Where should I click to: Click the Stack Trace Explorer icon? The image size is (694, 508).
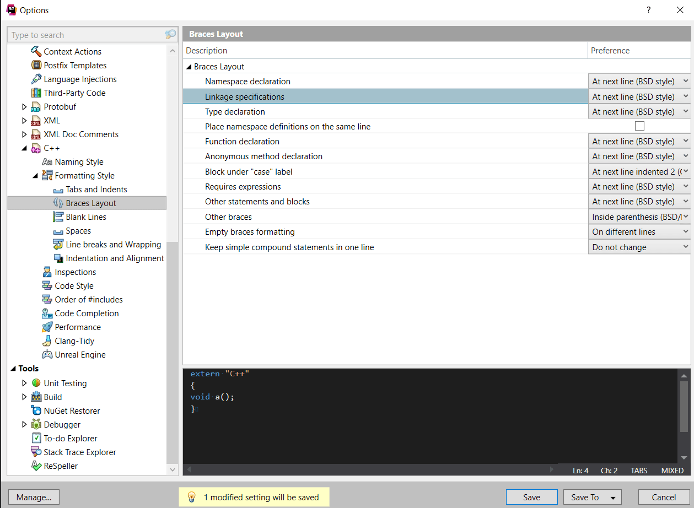[x=36, y=452]
